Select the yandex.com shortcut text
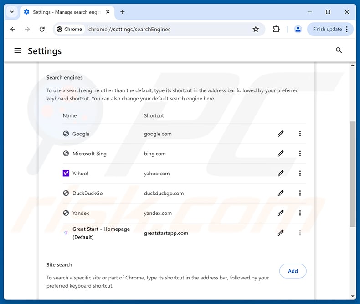The height and width of the screenshot is (304, 360). click(158, 214)
